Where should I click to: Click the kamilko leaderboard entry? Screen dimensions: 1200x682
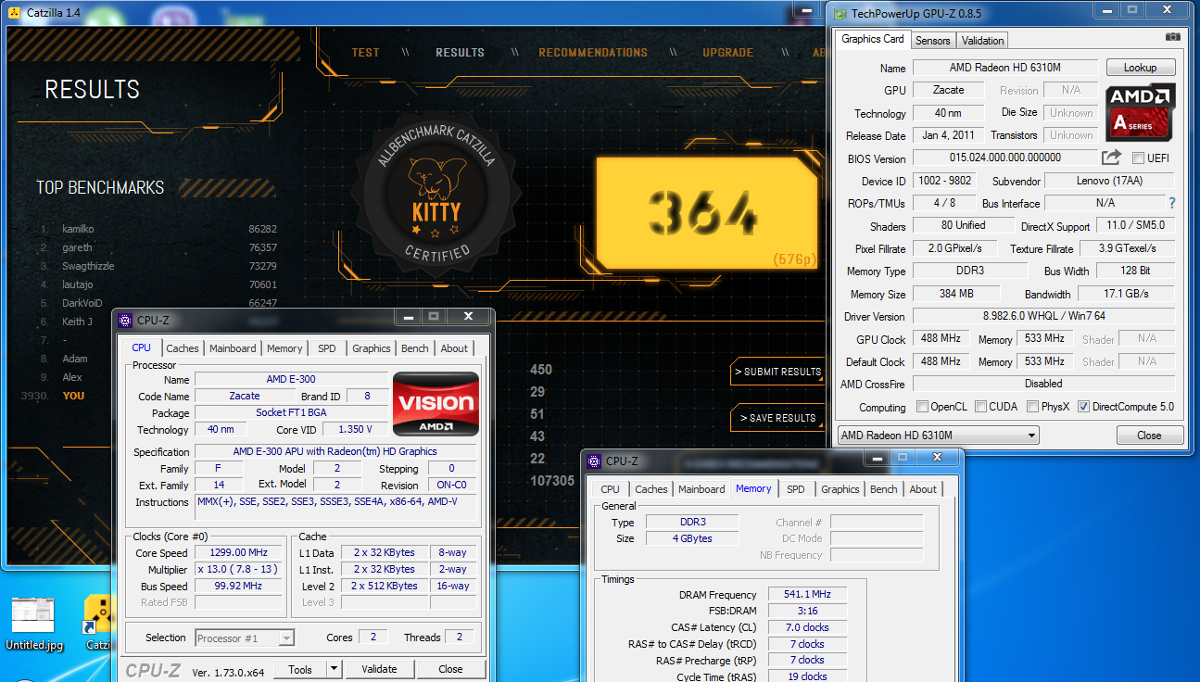158,229
